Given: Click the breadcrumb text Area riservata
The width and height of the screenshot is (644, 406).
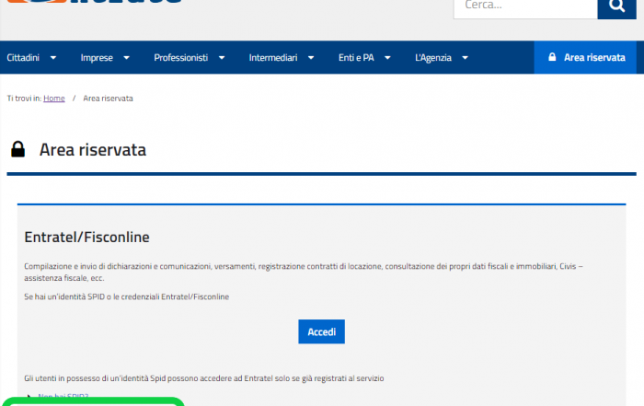Looking at the screenshot, I should (x=108, y=99).
